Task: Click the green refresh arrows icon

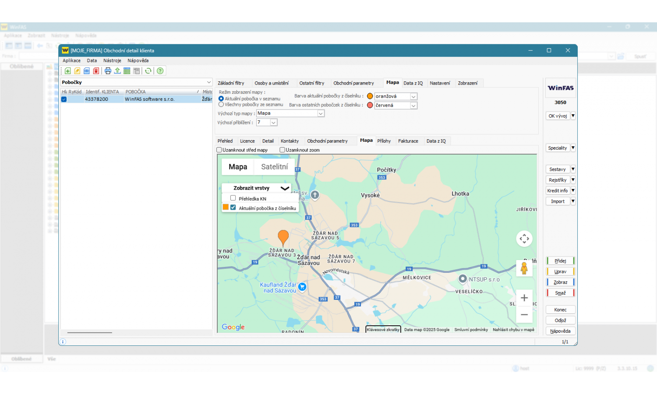Action: (x=148, y=71)
